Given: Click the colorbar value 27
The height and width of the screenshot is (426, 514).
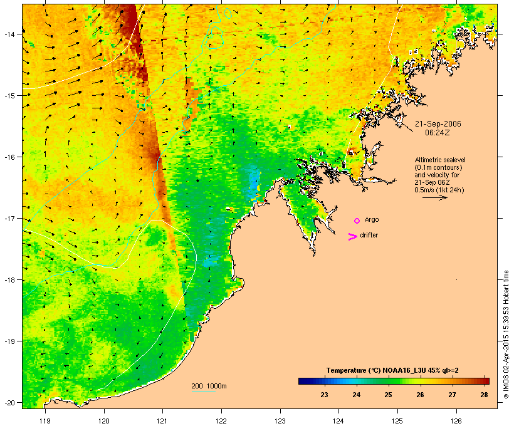Looking at the screenshot, I should (452, 395).
